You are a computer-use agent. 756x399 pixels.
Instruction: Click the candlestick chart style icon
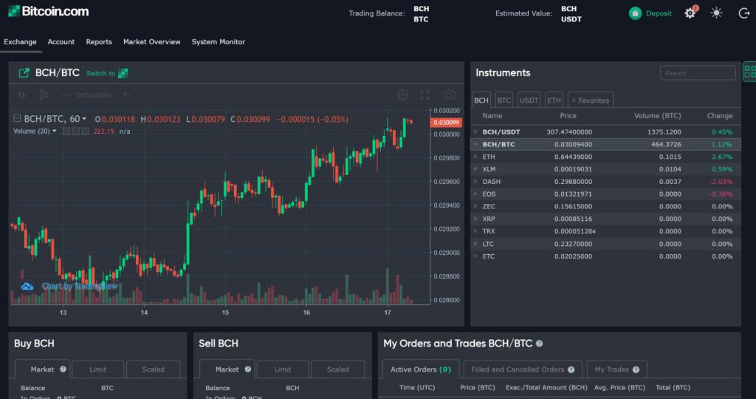[x=44, y=95]
